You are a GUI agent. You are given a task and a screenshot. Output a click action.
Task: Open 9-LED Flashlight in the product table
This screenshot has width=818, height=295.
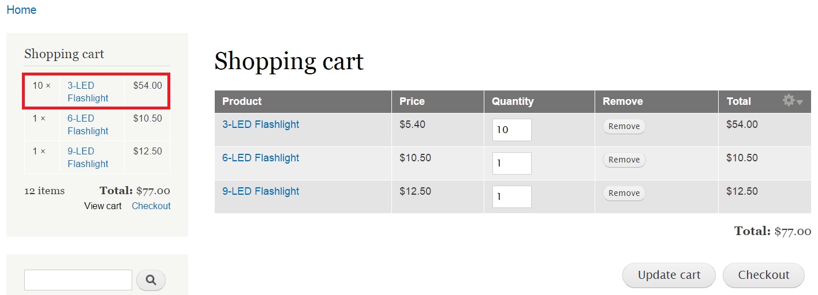click(260, 191)
